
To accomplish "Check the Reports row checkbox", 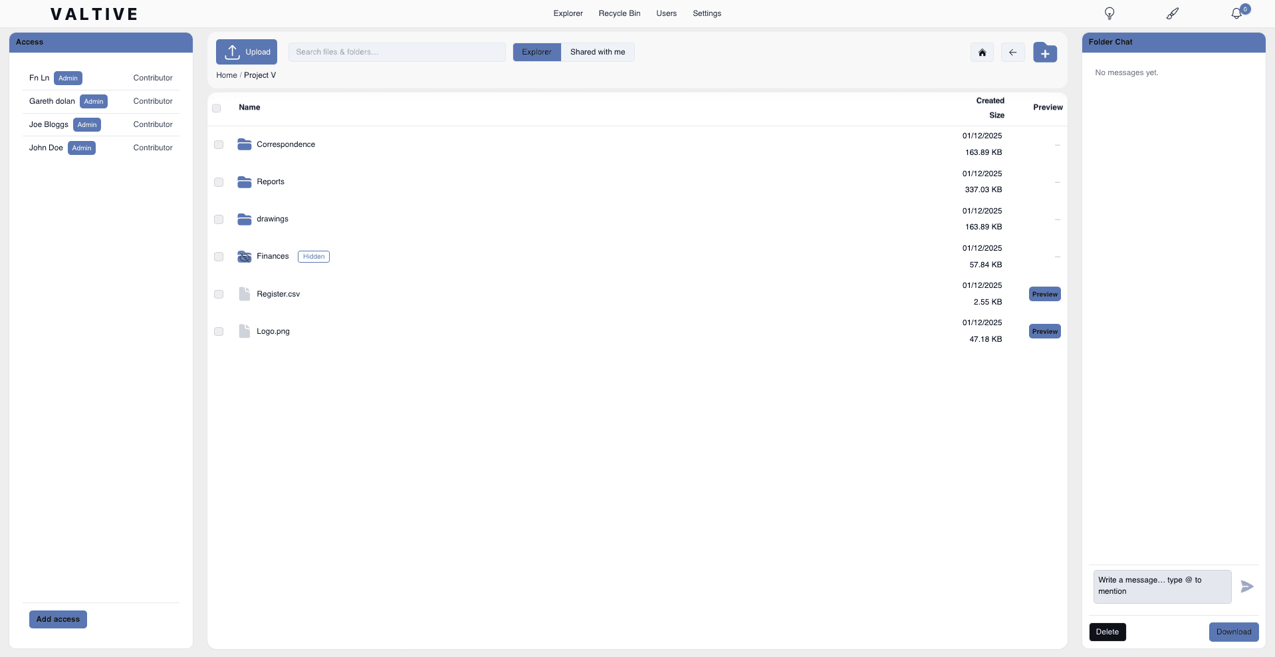I will [x=218, y=182].
